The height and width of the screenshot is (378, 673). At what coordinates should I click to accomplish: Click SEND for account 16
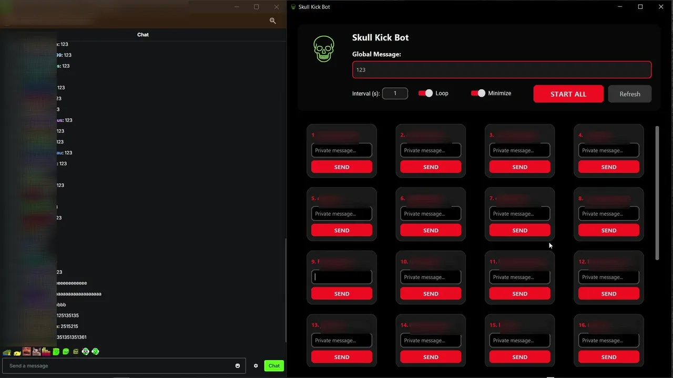[609, 357]
